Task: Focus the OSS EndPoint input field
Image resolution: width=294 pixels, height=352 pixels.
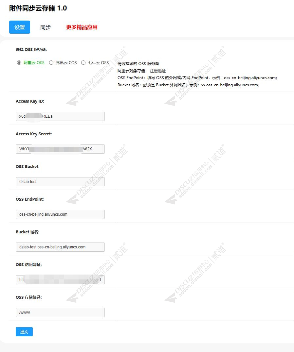Action: [60, 214]
